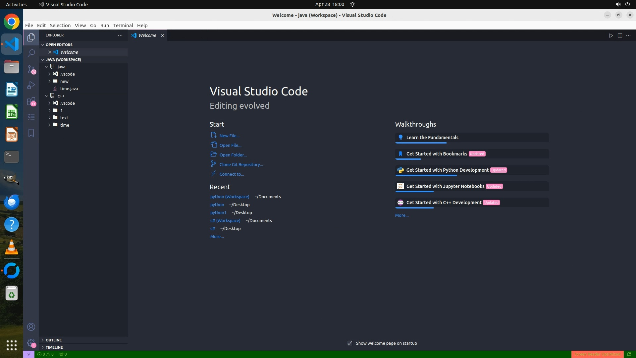Open python (Workspace) recent link
Viewport: 636px width, 358px height.
click(x=230, y=197)
